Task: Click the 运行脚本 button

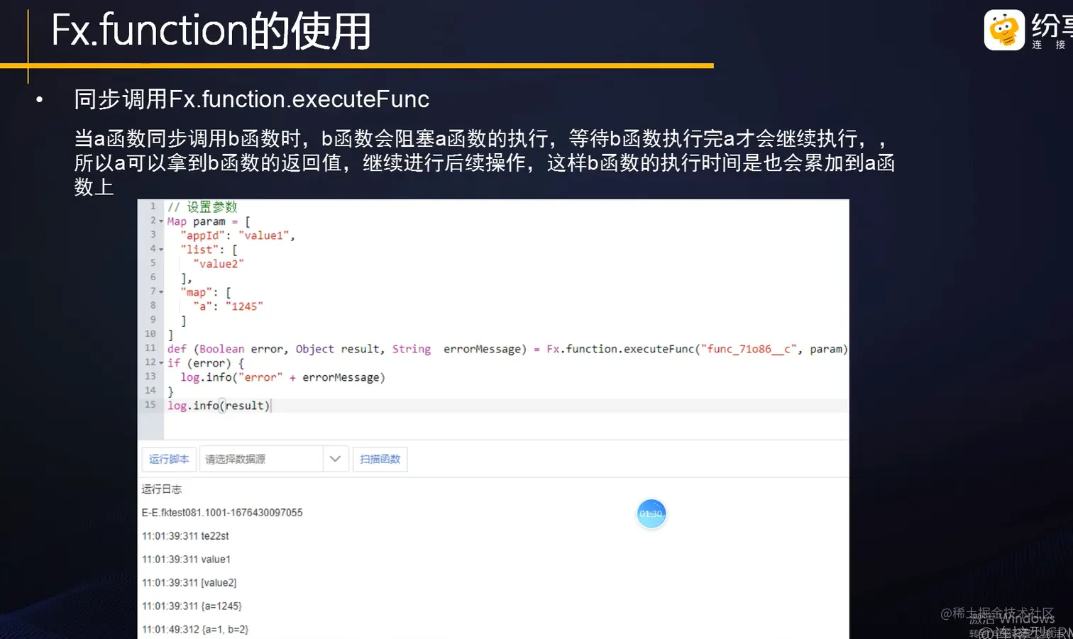Action: click(169, 459)
